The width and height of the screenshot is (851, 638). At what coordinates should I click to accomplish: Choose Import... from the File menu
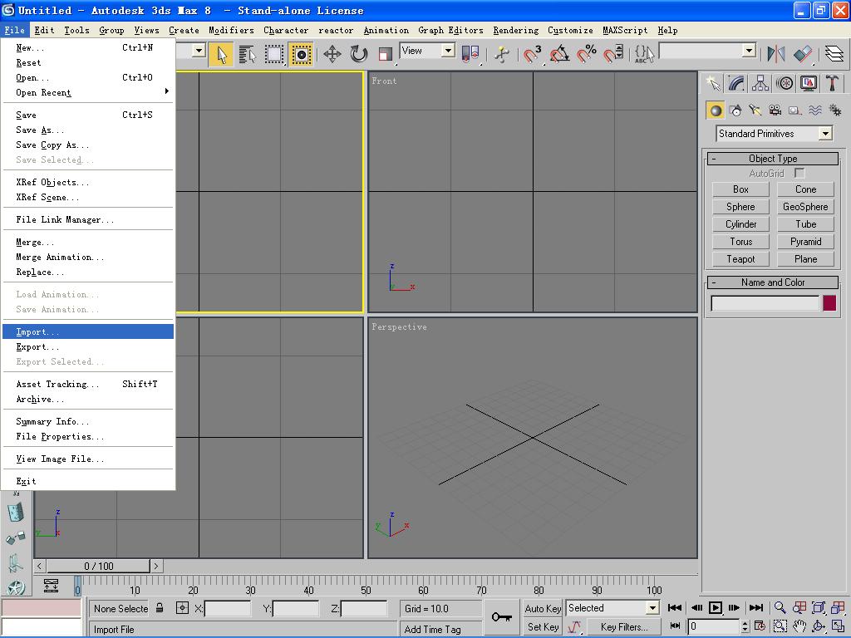[x=88, y=331]
